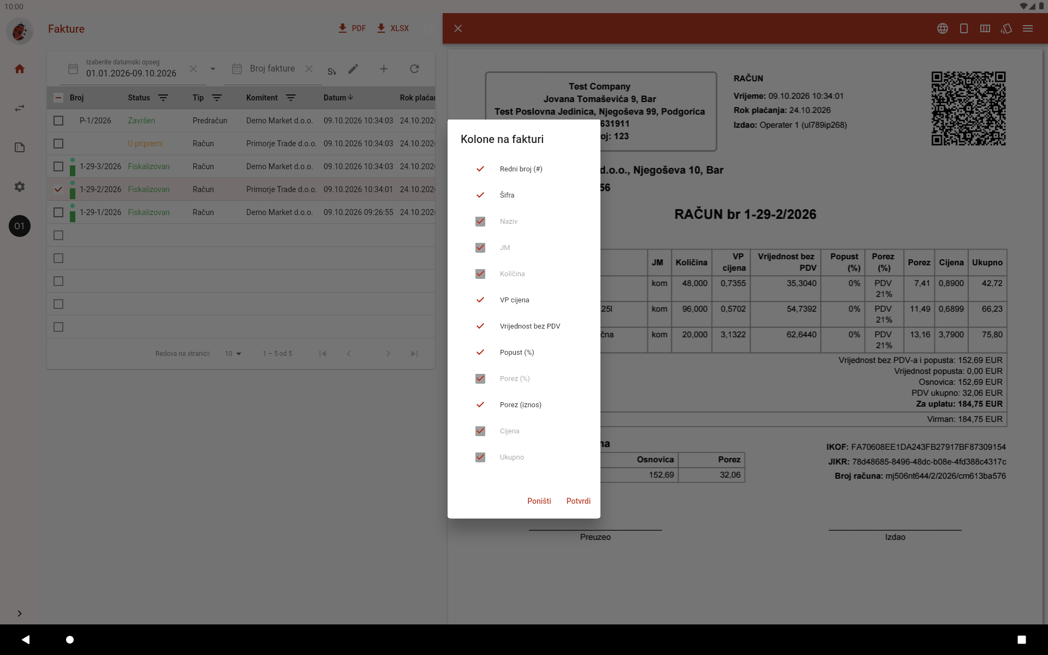Viewport: 1048px width, 655px height.
Task: Open the settings gear in sidebar
Action: click(x=20, y=187)
